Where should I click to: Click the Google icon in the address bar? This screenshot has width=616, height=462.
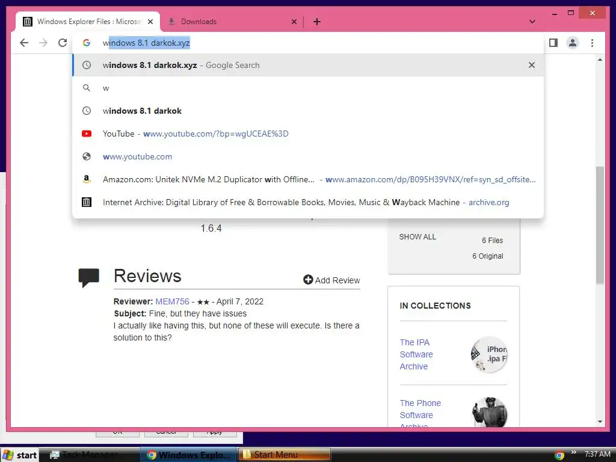(x=87, y=43)
